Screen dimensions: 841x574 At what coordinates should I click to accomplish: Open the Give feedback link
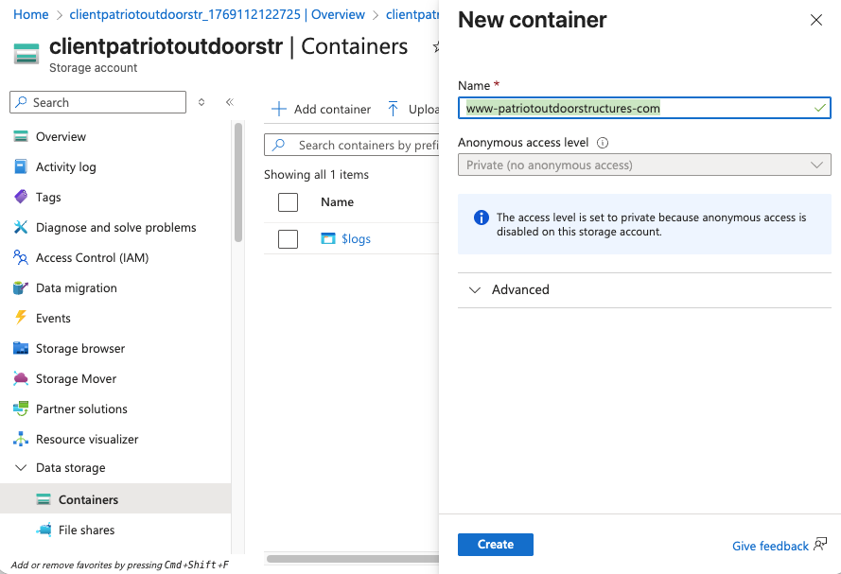pyautogui.click(x=770, y=546)
